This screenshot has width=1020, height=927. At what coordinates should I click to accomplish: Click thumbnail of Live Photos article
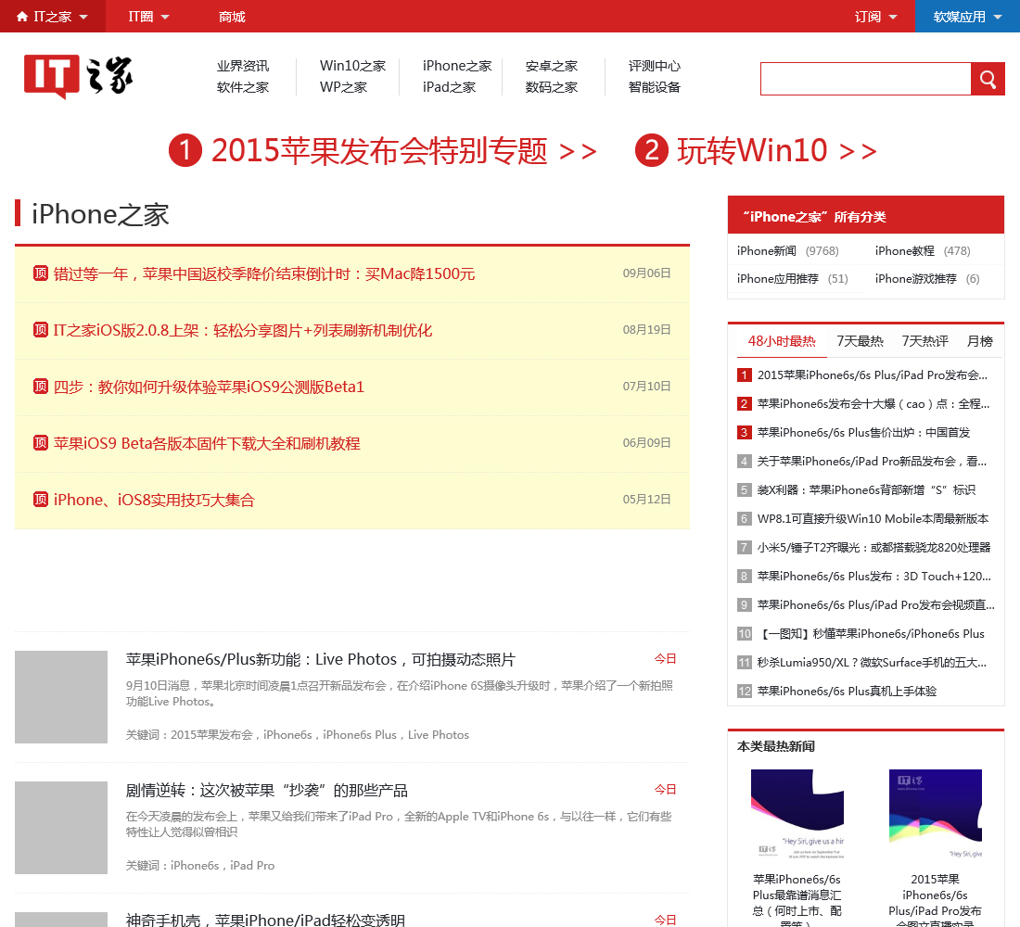[61, 697]
